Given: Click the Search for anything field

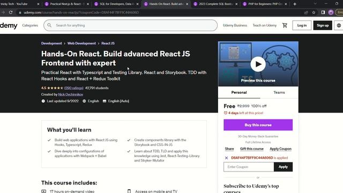Looking at the screenshot, I should click(130, 25).
